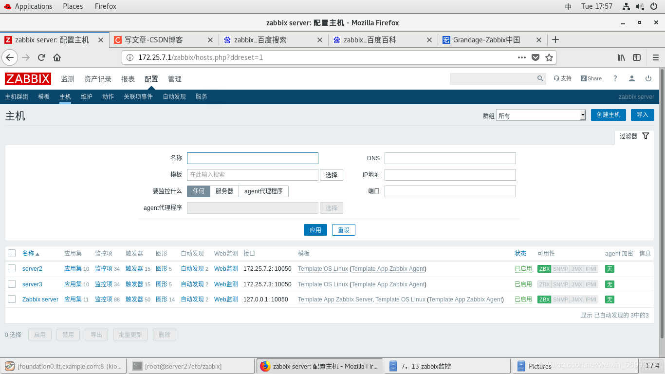Viewport: 665px width, 374px height.
Task: Open 触发器 link for Zabbix server
Action: (134, 299)
